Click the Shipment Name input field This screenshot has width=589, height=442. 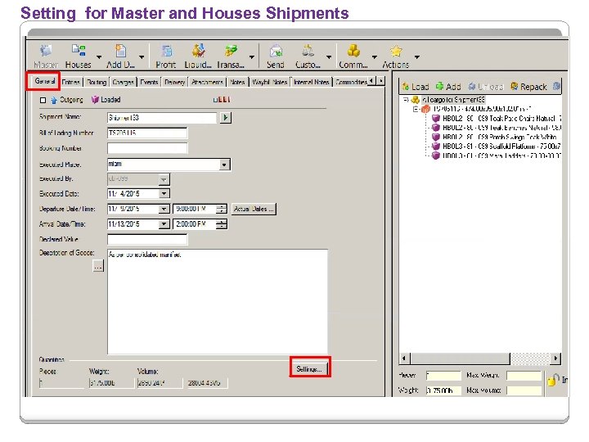click(162, 118)
